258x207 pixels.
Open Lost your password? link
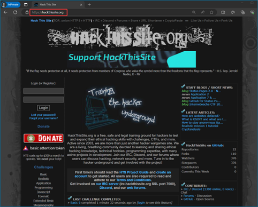click(x=43, y=115)
